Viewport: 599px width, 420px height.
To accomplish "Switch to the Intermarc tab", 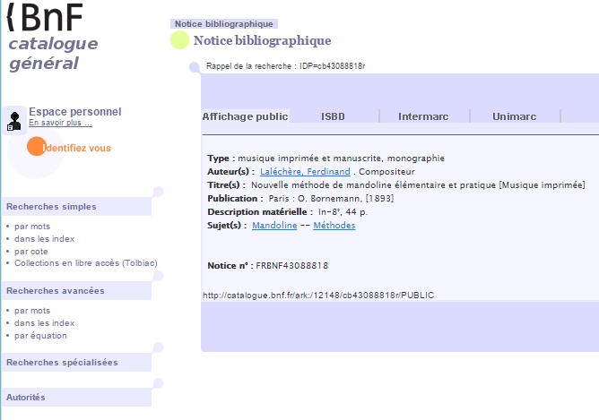I will [x=423, y=116].
